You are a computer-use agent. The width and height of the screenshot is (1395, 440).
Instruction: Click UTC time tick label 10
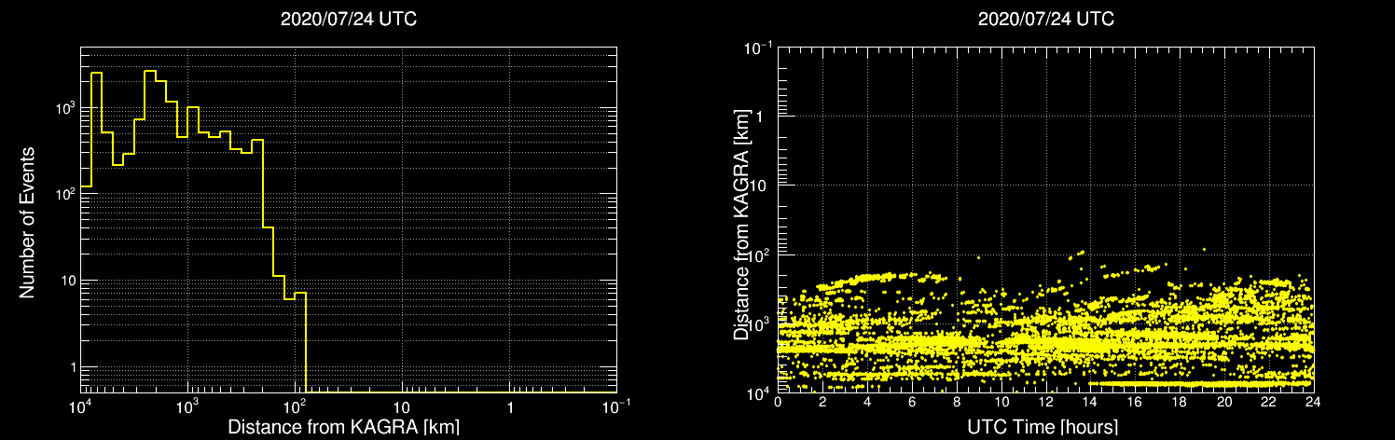point(1001,402)
